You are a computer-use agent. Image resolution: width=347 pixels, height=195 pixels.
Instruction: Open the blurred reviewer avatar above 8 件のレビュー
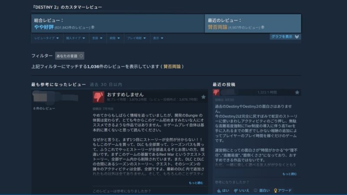40,97
